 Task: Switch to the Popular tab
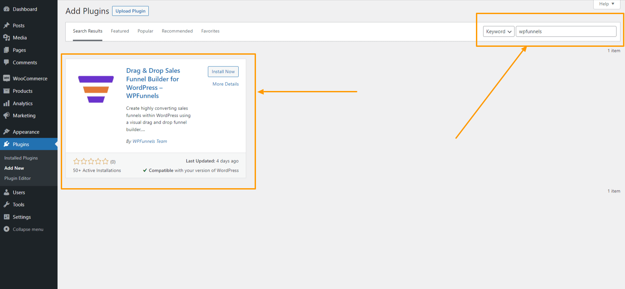click(x=145, y=31)
